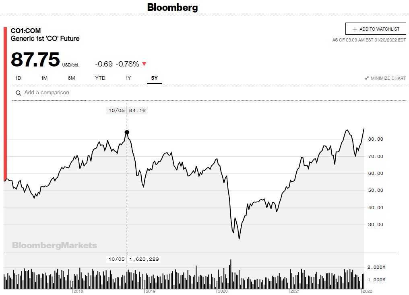Select the 1M time range tab
Image resolution: width=409 pixels, height=295 pixels.
pyautogui.click(x=44, y=78)
